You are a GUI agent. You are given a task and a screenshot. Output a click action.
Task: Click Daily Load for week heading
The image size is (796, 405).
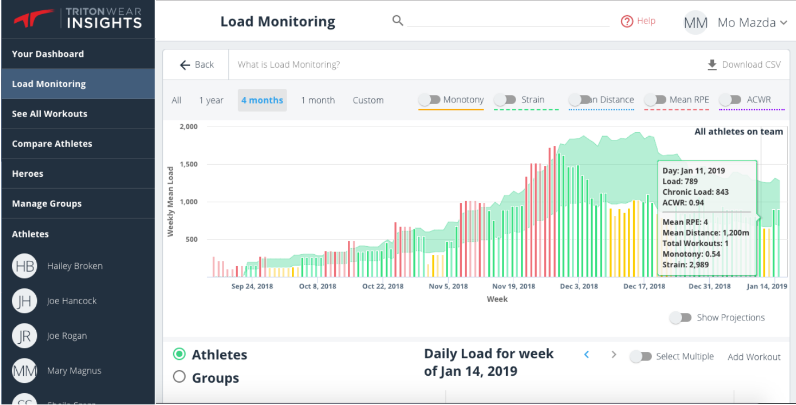[488, 363]
